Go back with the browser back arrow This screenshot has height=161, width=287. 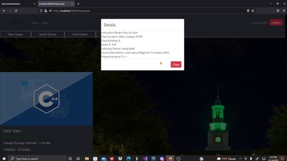pos(4,11)
